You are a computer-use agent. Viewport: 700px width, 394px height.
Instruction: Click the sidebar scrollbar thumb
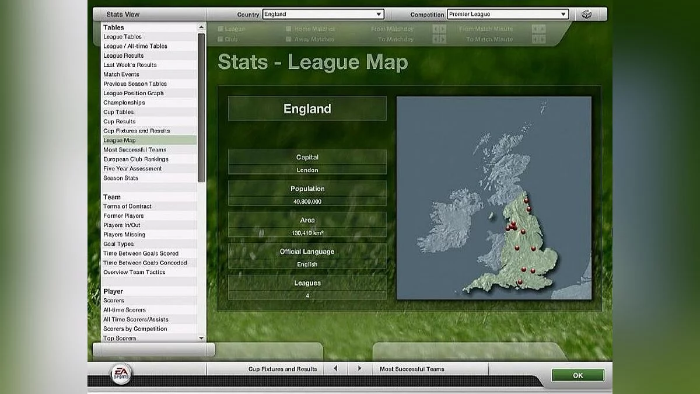pyautogui.click(x=201, y=107)
